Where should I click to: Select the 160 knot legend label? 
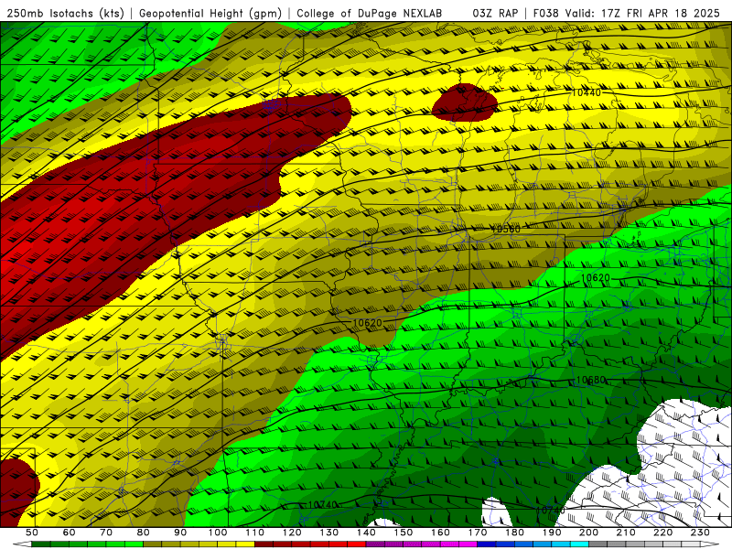tap(440, 533)
